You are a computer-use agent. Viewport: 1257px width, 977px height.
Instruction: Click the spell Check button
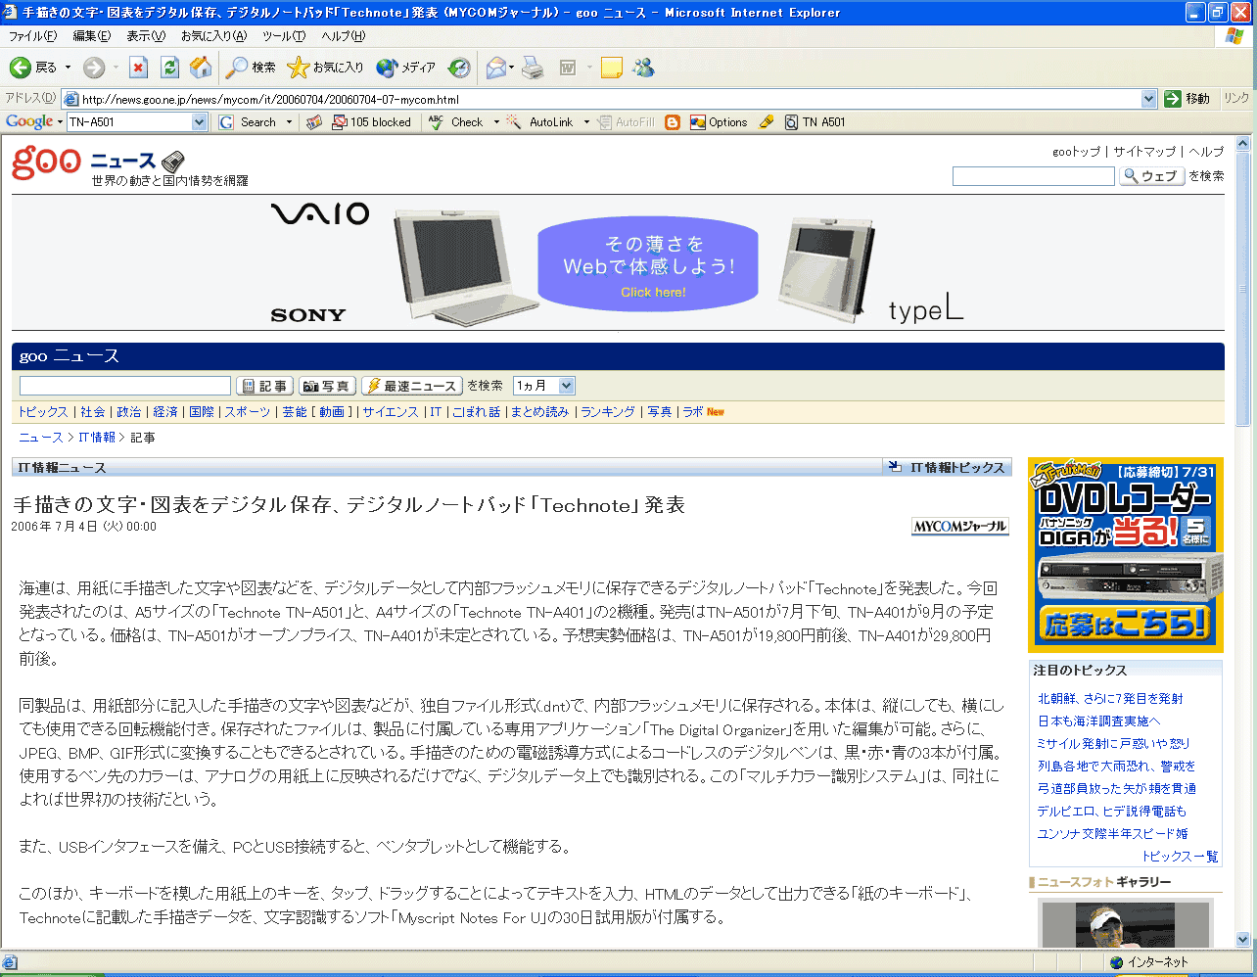(456, 122)
